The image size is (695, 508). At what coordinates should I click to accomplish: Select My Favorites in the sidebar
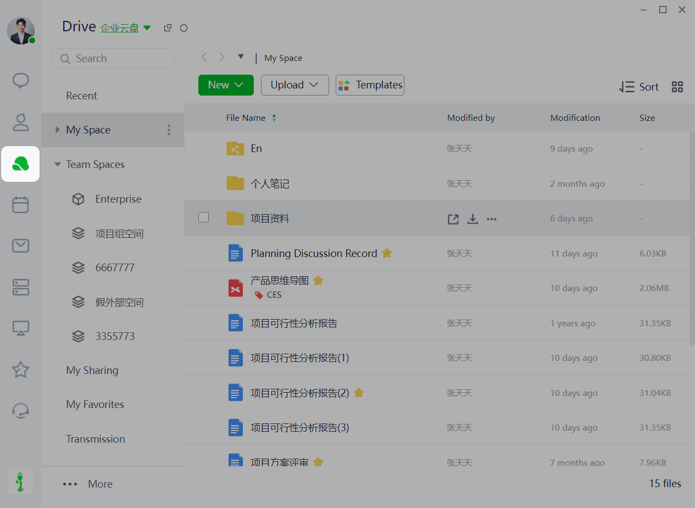point(95,405)
